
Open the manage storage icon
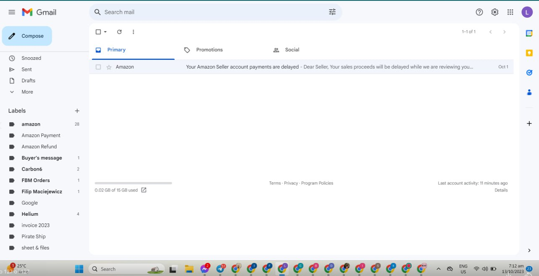tap(144, 190)
